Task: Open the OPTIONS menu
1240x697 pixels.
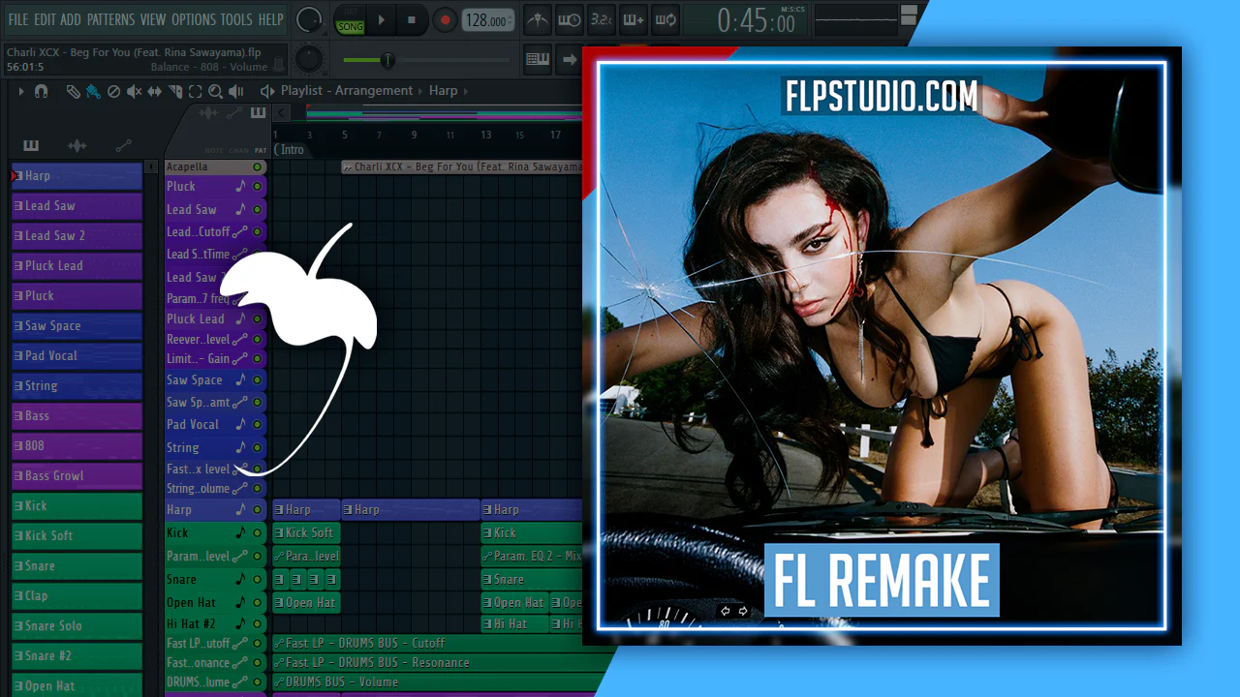Action: pyautogui.click(x=194, y=19)
